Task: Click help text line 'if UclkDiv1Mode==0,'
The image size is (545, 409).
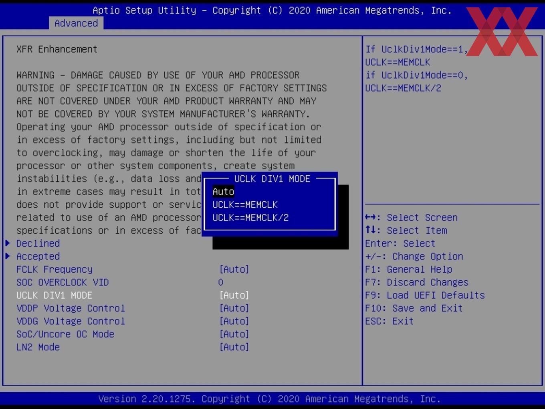Action: point(416,75)
